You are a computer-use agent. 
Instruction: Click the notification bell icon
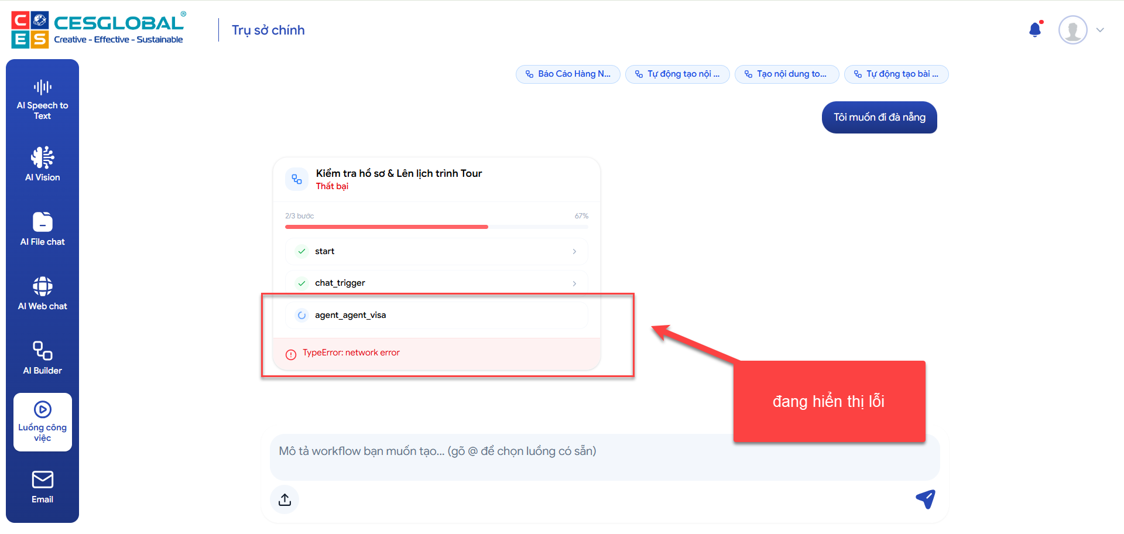1035,30
